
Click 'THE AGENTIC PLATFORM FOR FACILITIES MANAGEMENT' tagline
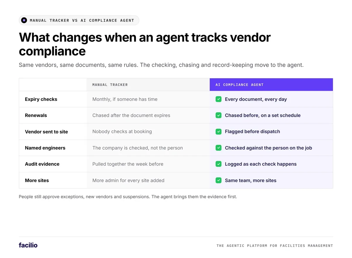(275, 246)
